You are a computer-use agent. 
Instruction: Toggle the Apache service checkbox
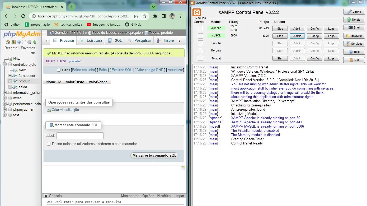[x=200, y=28]
